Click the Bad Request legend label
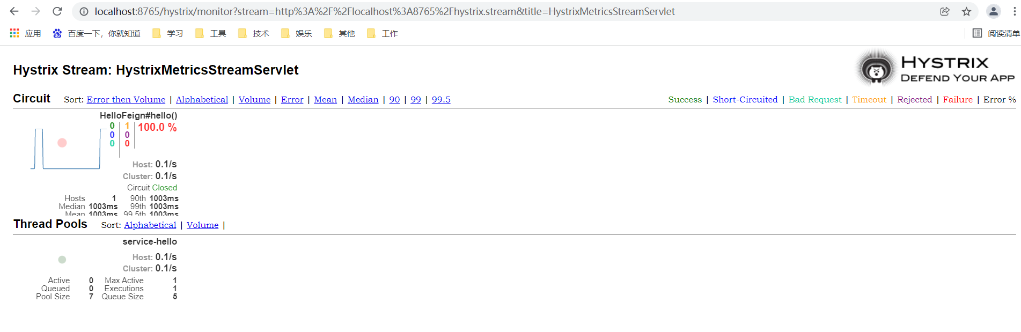The image size is (1021, 332). 816,100
